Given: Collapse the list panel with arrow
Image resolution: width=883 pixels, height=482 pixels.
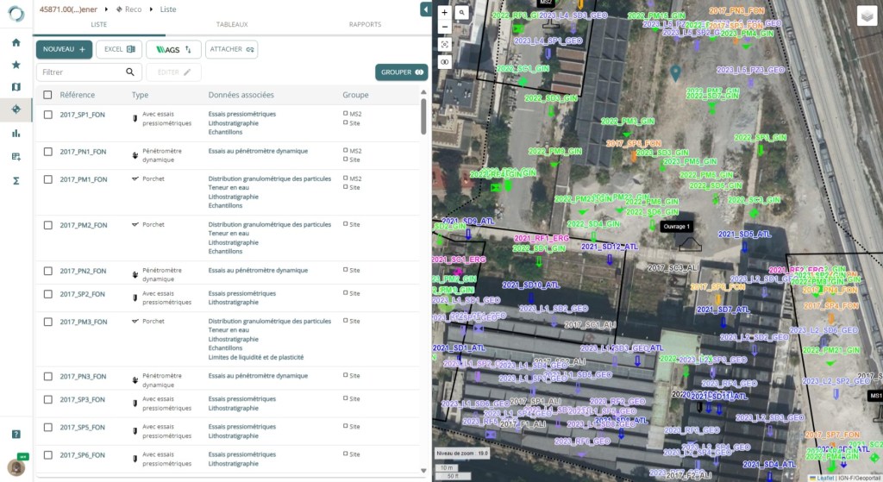Looking at the screenshot, I should pyautogui.click(x=425, y=9).
